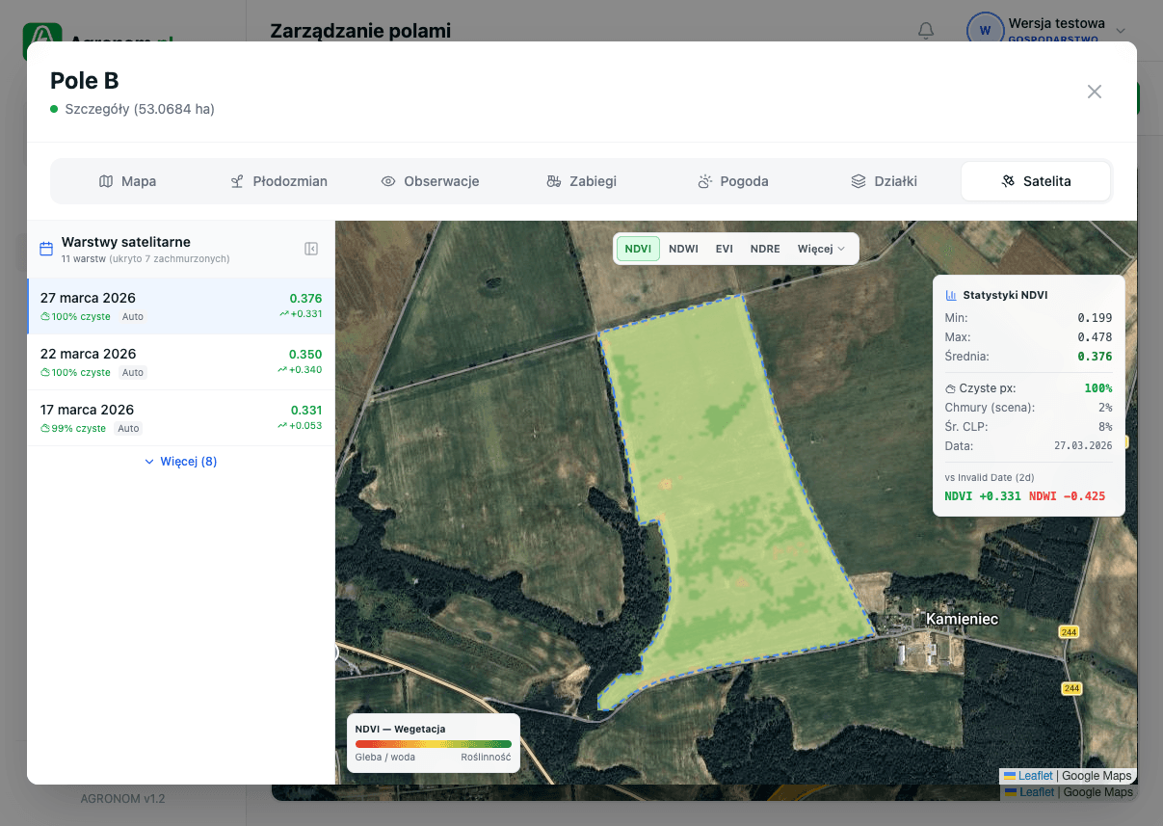
Task: Click the Google Maps attribution link
Action: click(1098, 775)
